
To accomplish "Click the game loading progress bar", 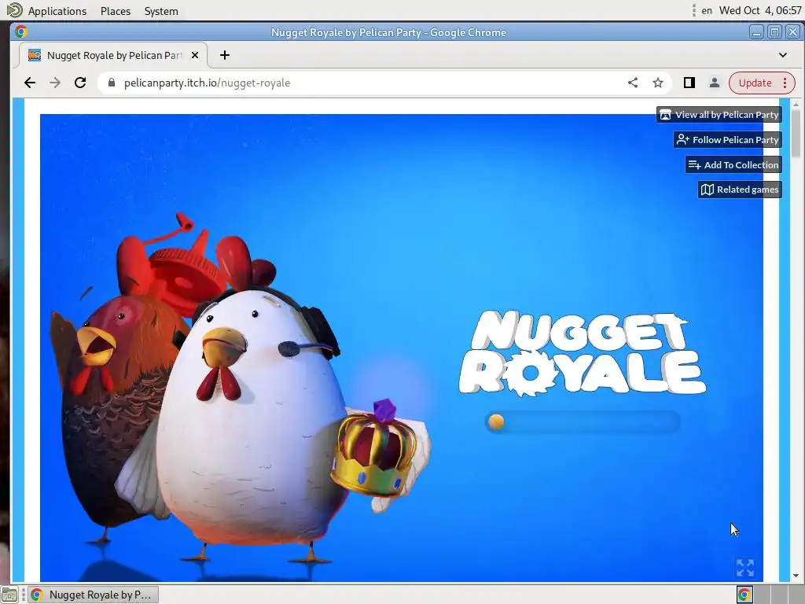I will click(583, 422).
